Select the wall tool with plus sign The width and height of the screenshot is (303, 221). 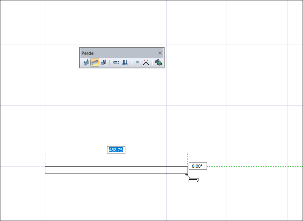tap(104, 63)
